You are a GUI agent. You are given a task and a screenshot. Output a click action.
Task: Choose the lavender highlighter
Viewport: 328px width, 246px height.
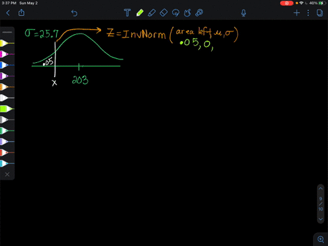click(7, 141)
